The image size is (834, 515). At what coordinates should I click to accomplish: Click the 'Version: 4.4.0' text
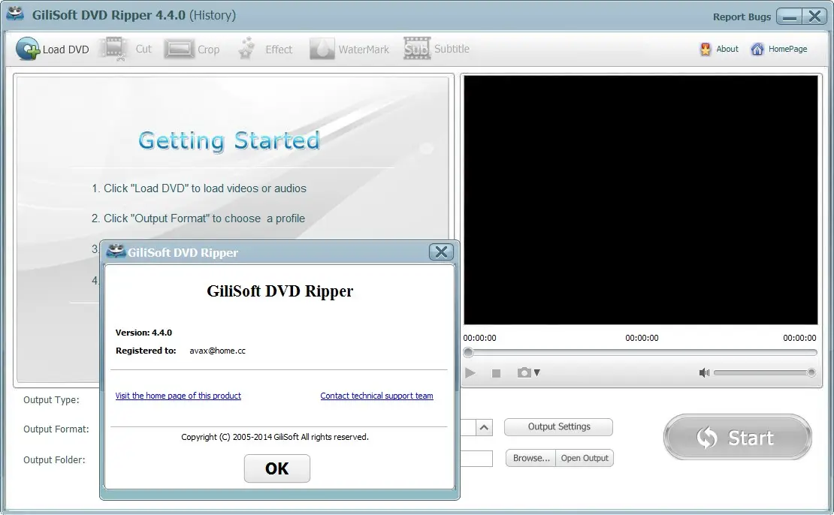(144, 333)
